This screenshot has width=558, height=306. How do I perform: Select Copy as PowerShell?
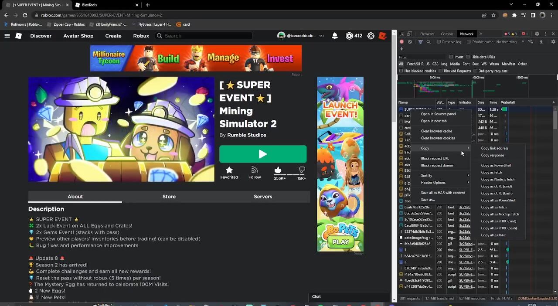[x=496, y=165]
